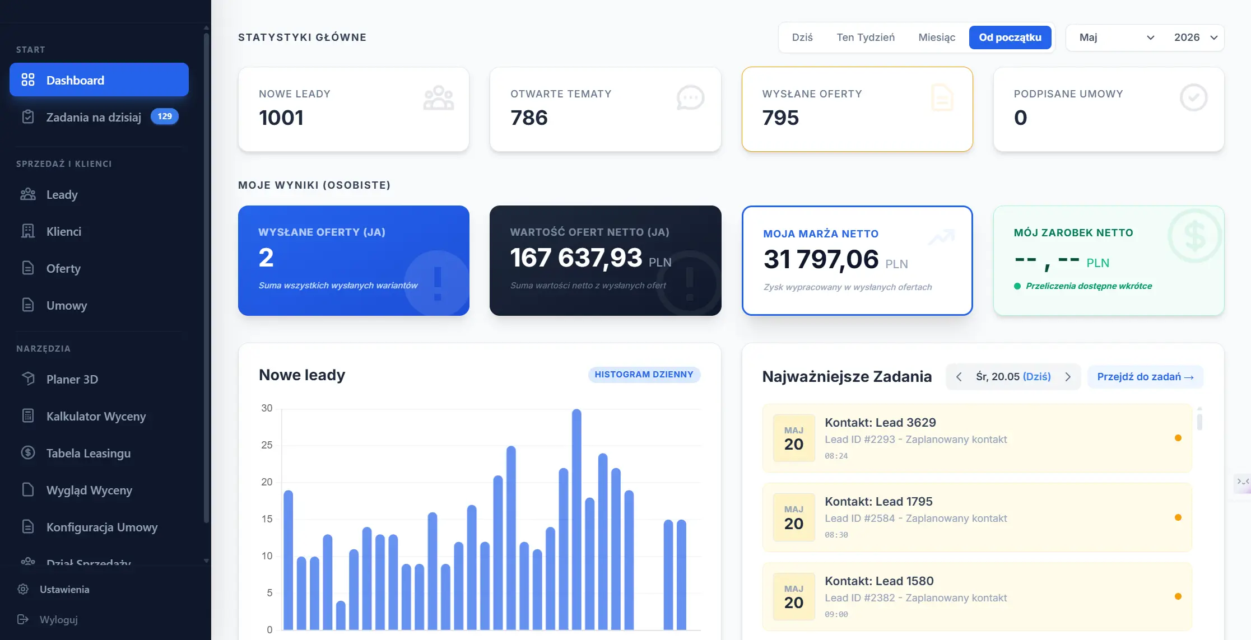Click the Wygląd Wyceny page icon
This screenshot has width=1251, height=640.
coord(28,490)
